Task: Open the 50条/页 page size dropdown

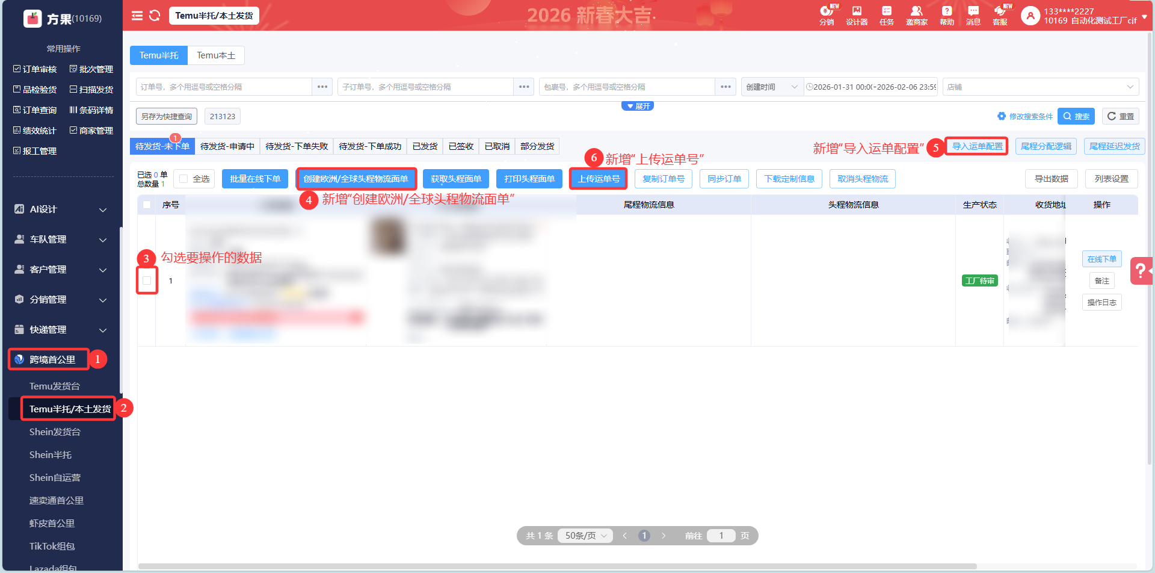Action: [585, 536]
